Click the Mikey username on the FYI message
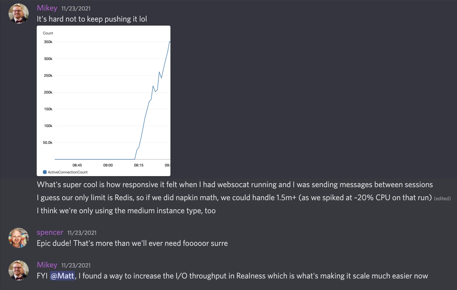The height and width of the screenshot is (290, 457). (x=47, y=265)
